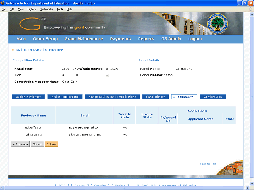Open the View menu
This screenshot has height=190, width=254.
[21, 9]
